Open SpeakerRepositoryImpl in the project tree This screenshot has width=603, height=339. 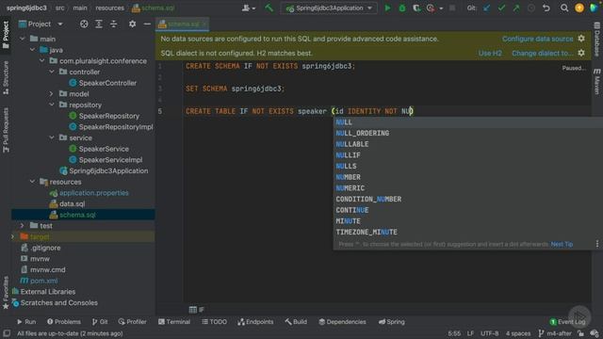pos(116,126)
